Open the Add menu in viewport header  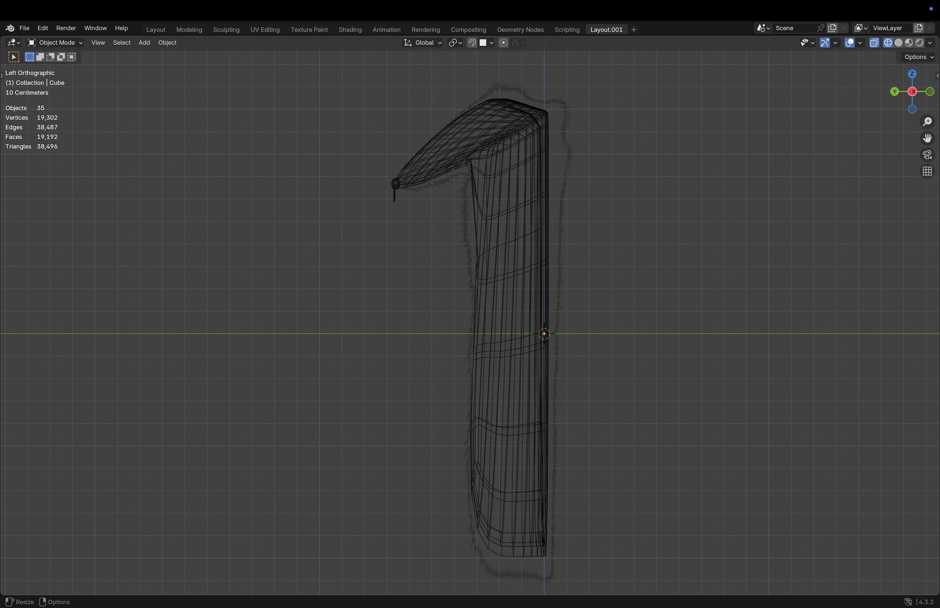pyautogui.click(x=144, y=43)
